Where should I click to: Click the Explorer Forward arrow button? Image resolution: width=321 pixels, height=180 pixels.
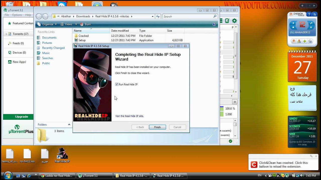pyautogui.click(x=45, y=16)
